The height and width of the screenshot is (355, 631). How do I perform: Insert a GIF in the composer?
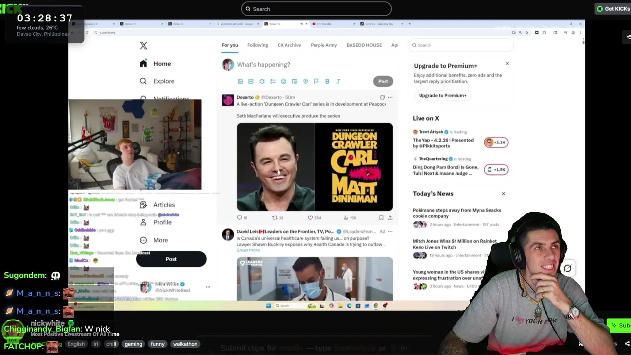(251, 81)
